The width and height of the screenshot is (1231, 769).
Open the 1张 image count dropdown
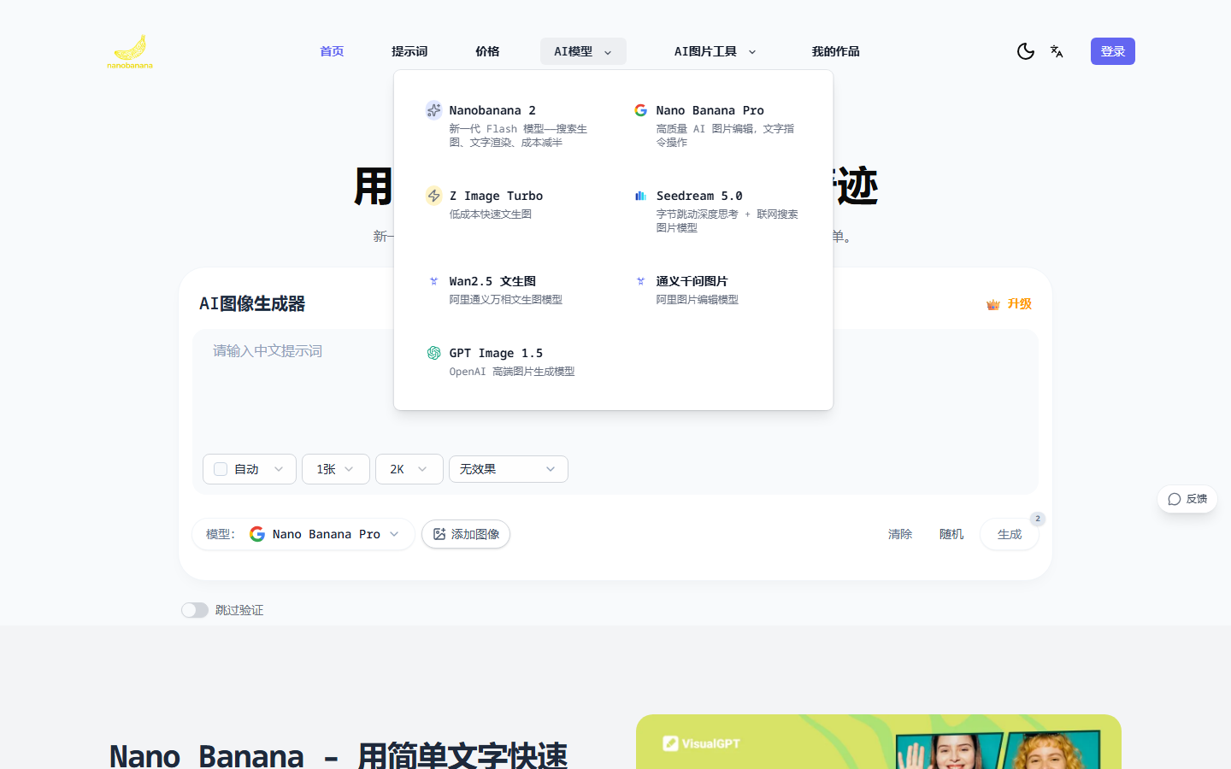click(336, 469)
